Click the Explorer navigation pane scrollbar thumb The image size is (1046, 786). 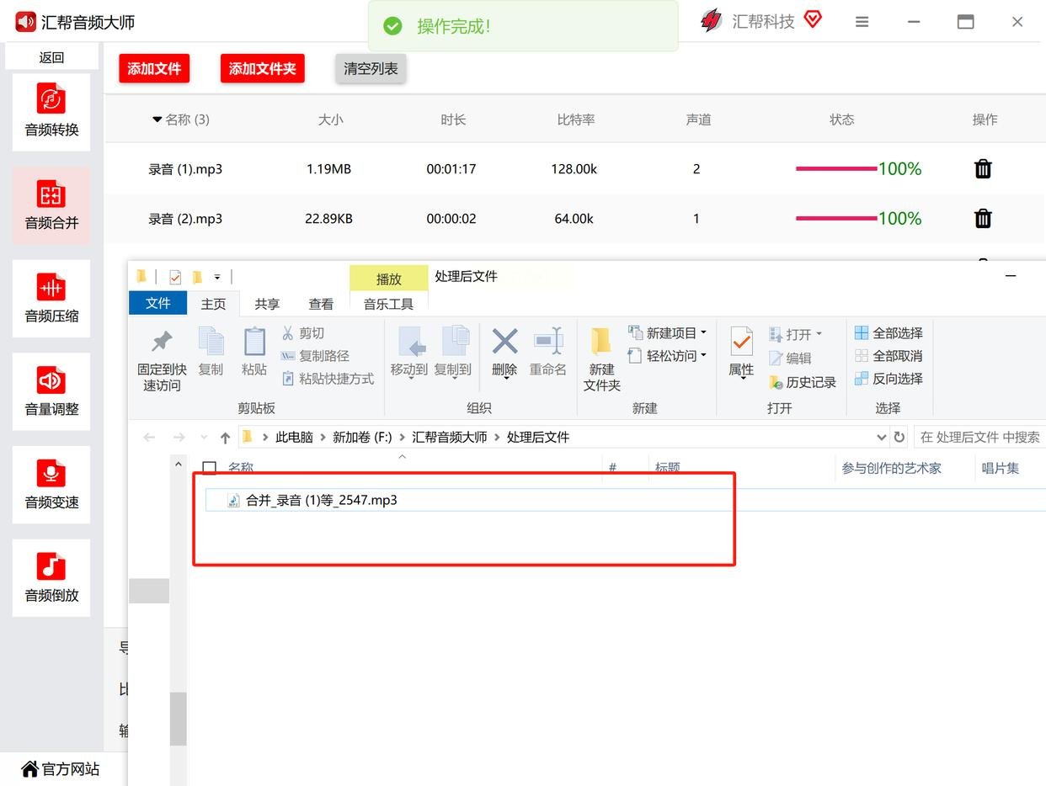coord(178,719)
